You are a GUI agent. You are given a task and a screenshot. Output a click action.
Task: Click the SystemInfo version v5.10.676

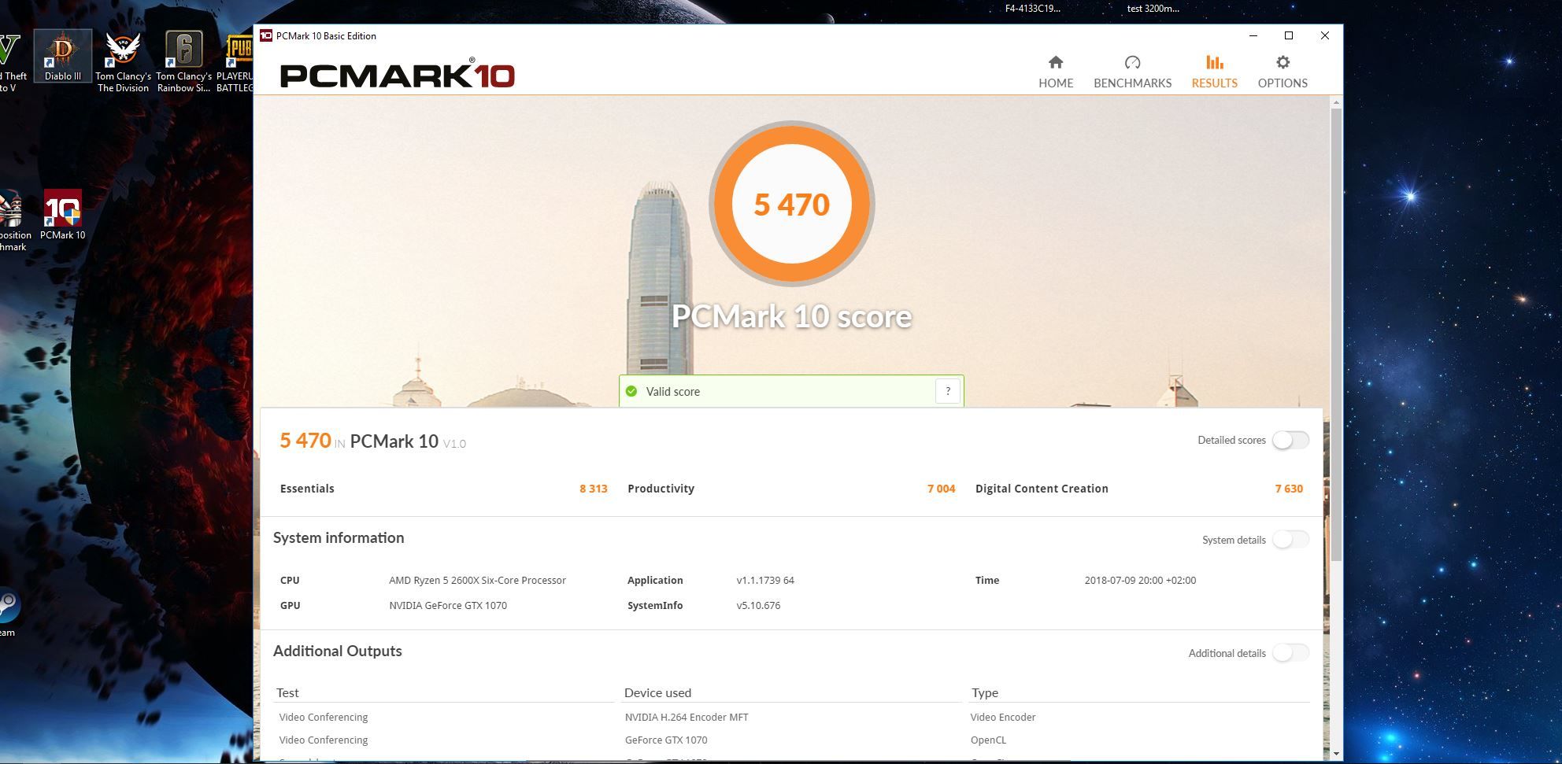click(758, 606)
